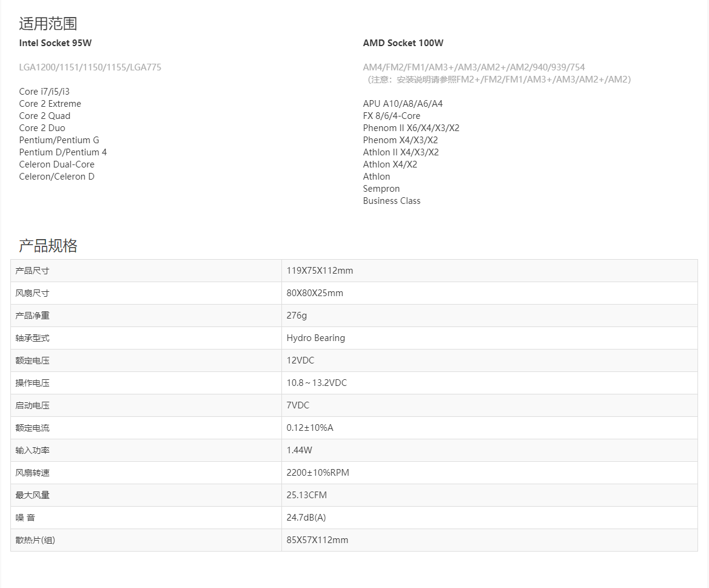Click the 散热片(组) label cell

[146, 540]
